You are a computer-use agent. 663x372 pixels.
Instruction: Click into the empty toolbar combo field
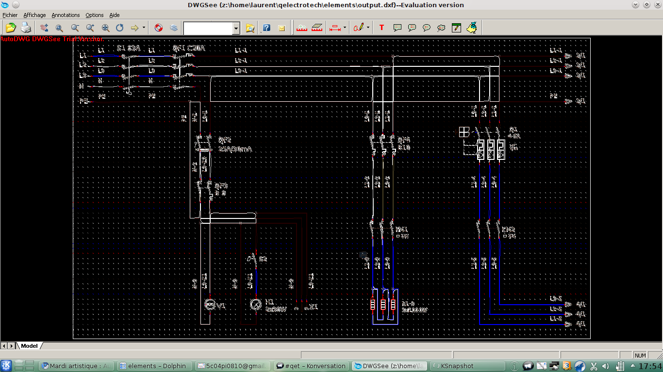pos(208,28)
